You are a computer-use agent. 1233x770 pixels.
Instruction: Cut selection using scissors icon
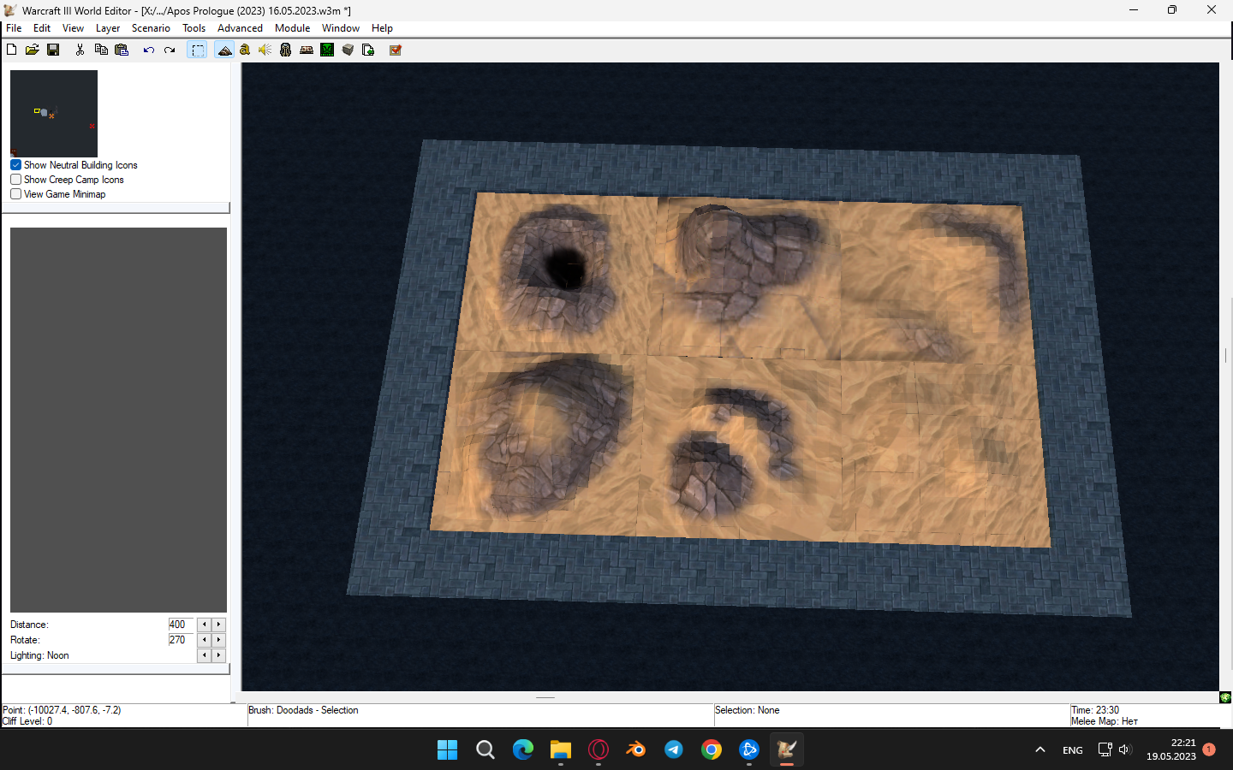coord(80,50)
